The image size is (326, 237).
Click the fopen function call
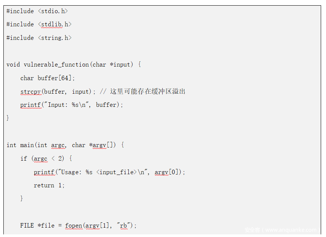tap(73, 225)
